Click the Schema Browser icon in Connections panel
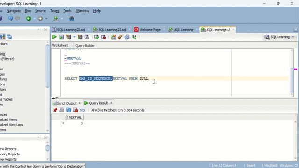This screenshot has height=168, width=299. coord(9,36)
